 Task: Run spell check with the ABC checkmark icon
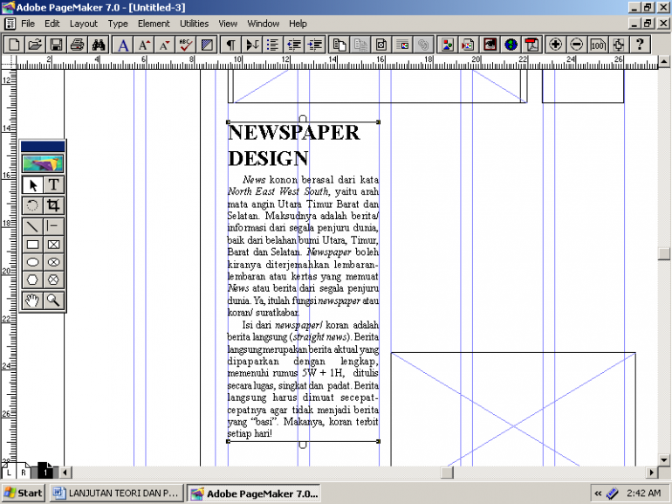186,45
